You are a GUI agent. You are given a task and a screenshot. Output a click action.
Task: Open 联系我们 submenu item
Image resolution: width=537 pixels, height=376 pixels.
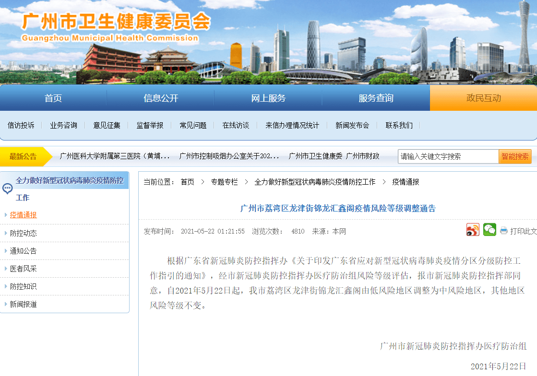click(399, 126)
